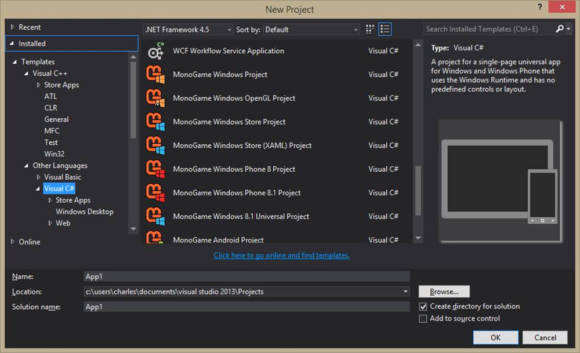Enable Add to source control checkbox

(x=423, y=319)
